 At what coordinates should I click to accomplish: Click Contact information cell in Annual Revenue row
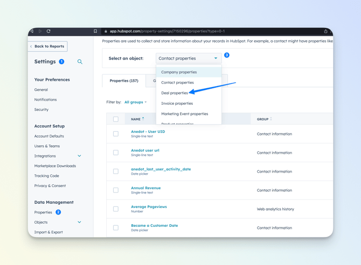[274, 190]
